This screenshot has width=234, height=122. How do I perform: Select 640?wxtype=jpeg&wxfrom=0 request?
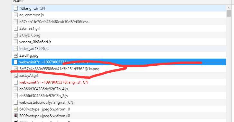(x=119, y=109)
